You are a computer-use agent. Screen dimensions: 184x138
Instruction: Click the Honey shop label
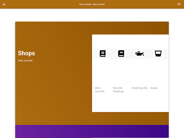[154, 88]
